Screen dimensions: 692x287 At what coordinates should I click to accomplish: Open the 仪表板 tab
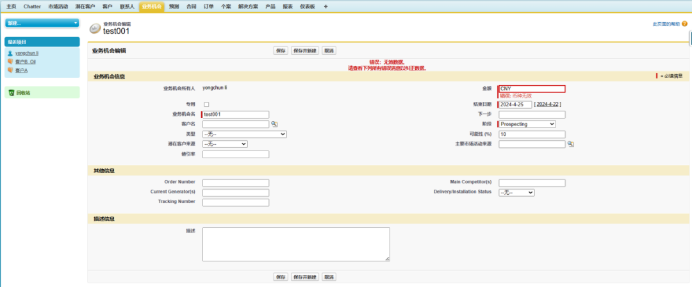click(307, 6)
